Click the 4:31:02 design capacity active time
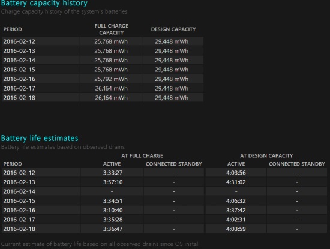The image size is (330, 249). pyautogui.click(x=236, y=182)
